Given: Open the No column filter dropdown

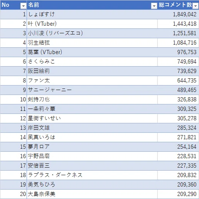Looking at the screenshot, I should click(23, 6).
